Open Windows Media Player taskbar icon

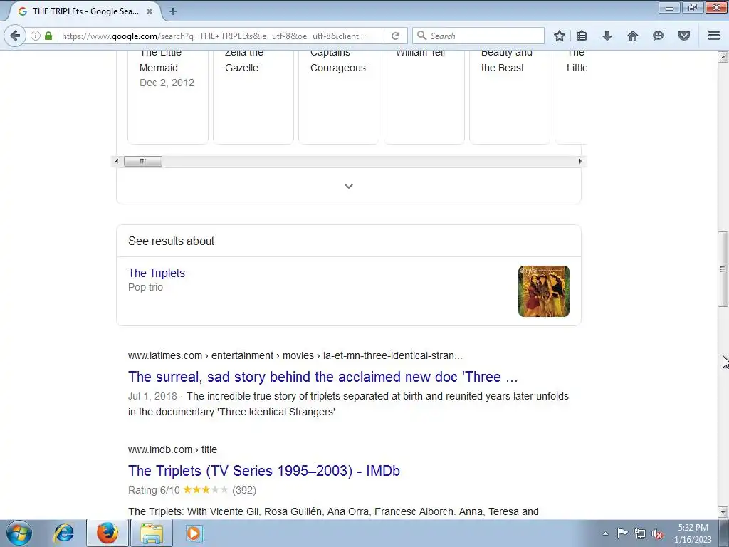[x=195, y=533]
